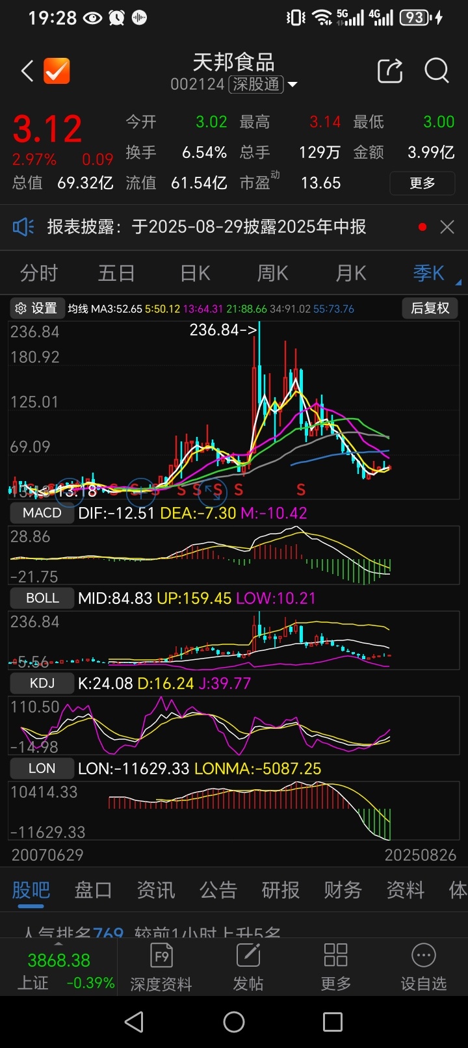The image size is (468, 1048).
Task: Open chart settings gear 设置
Action: (x=37, y=308)
